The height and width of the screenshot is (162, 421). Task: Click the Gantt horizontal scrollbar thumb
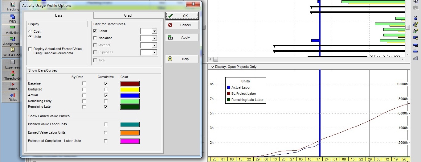pyautogui.click(x=215, y=59)
